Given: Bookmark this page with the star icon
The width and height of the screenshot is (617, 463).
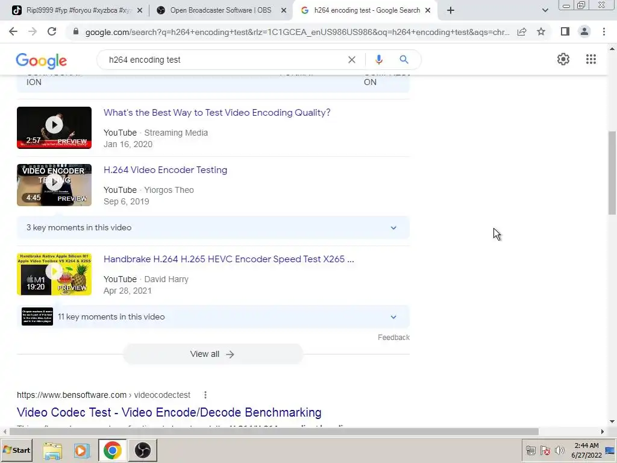Looking at the screenshot, I should 541,31.
